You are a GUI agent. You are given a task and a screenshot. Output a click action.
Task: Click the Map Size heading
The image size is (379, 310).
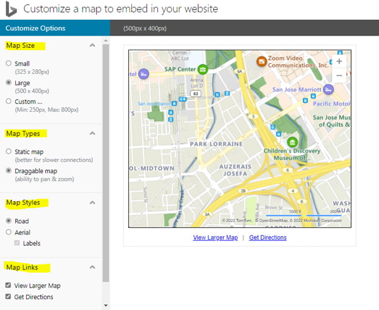(21, 45)
